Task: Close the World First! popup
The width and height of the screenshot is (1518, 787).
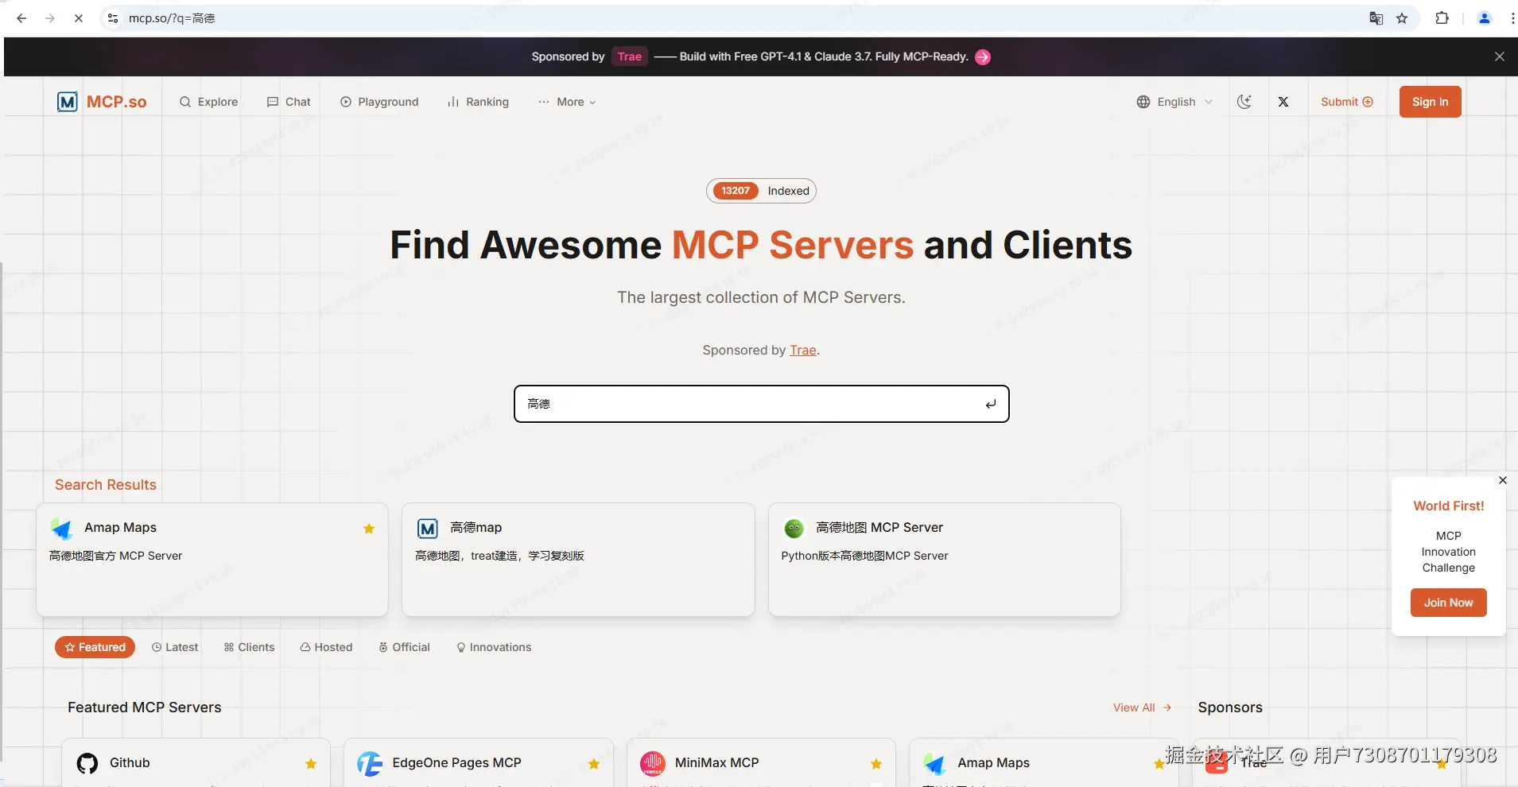Action: coord(1503,480)
